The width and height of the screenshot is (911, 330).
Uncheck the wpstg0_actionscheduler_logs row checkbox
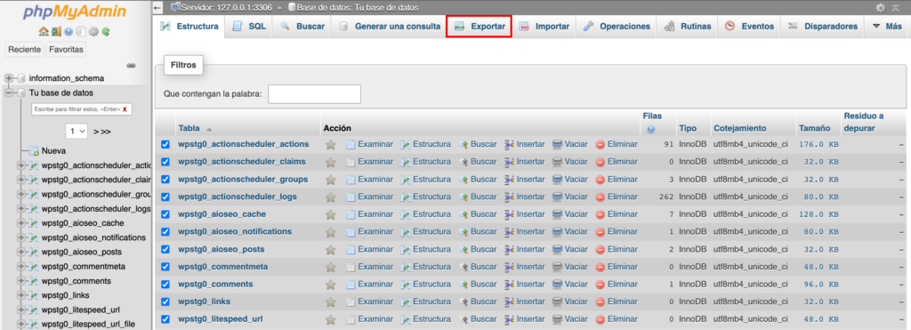coord(165,197)
